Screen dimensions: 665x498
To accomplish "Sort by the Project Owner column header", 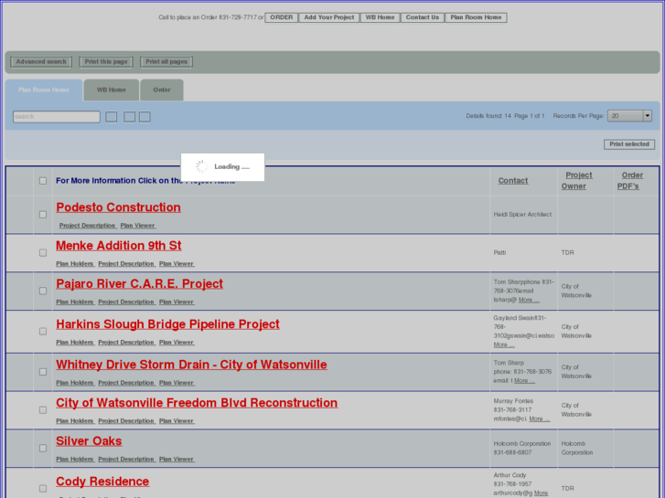I will coord(576,181).
